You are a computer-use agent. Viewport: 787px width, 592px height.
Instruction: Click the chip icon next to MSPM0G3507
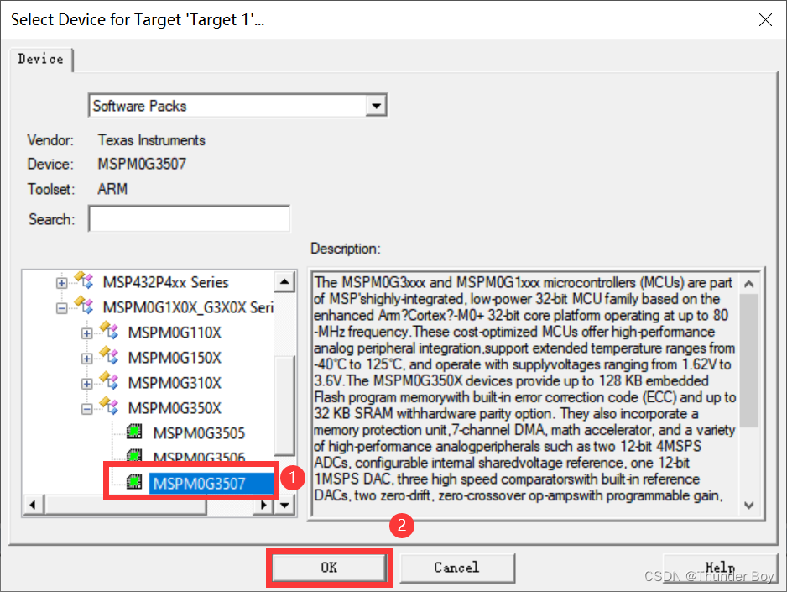[x=134, y=481]
